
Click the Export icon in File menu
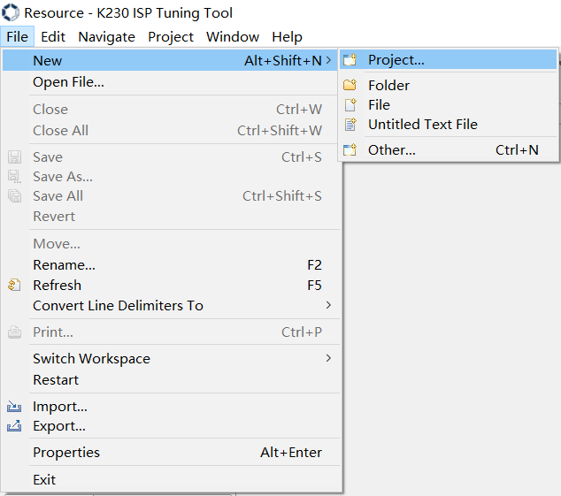[x=14, y=426]
